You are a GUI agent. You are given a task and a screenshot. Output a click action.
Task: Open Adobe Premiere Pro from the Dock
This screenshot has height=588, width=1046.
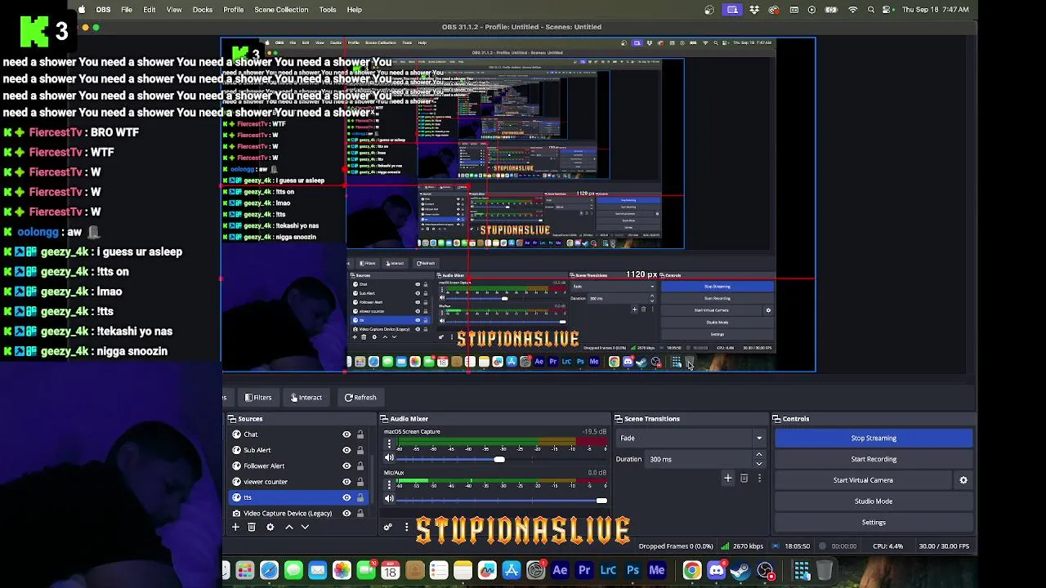[584, 570]
